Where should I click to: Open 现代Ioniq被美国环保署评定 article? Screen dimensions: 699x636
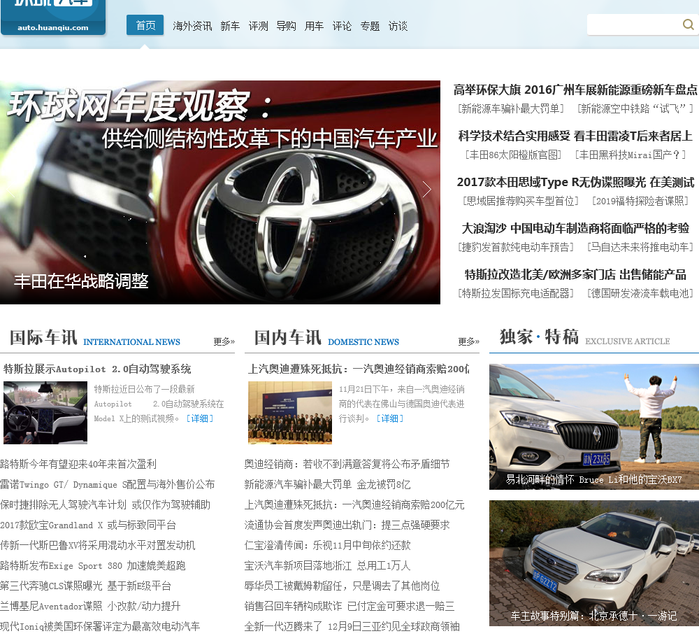pos(100,626)
